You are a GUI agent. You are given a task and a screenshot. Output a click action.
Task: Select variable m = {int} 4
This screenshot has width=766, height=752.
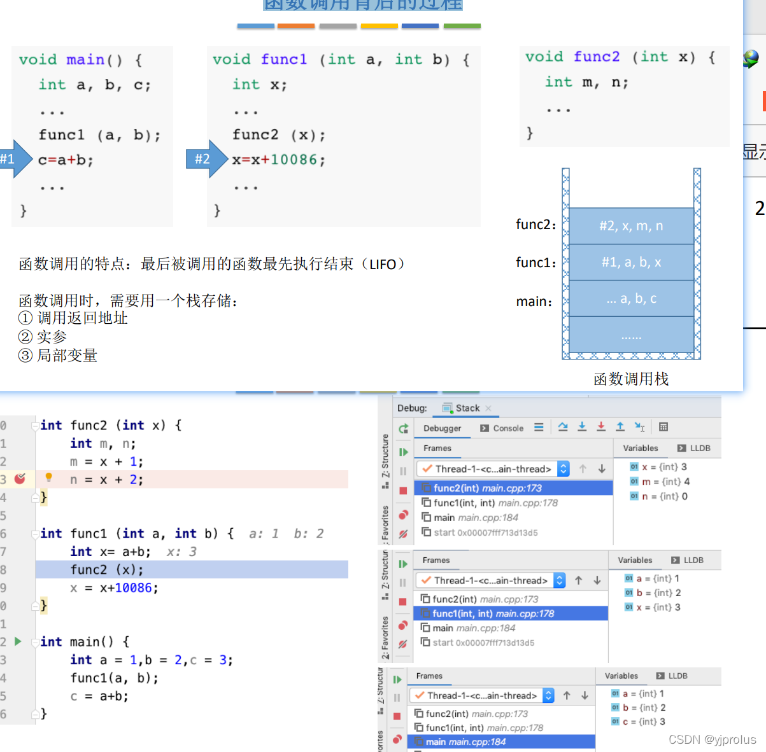pos(660,482)
